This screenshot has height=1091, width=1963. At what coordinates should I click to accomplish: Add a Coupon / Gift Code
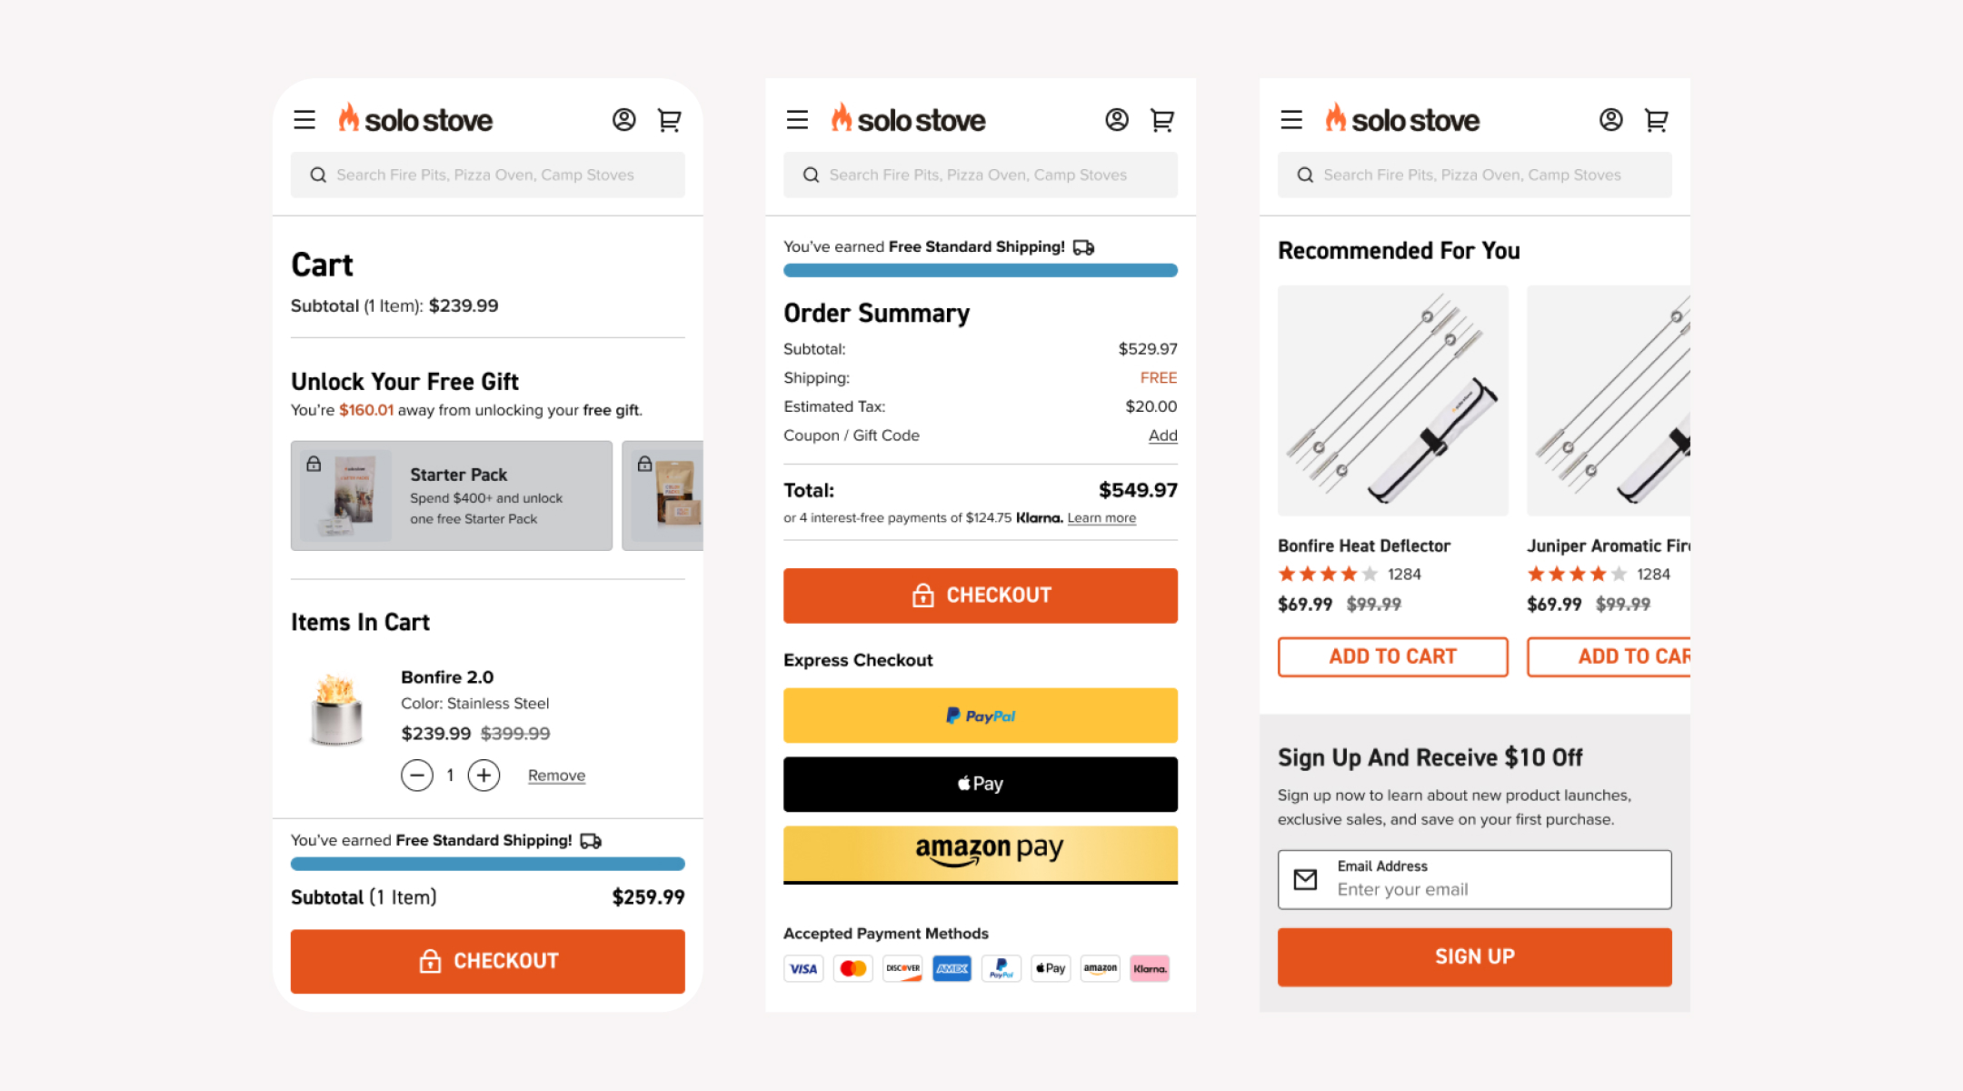1162,435
